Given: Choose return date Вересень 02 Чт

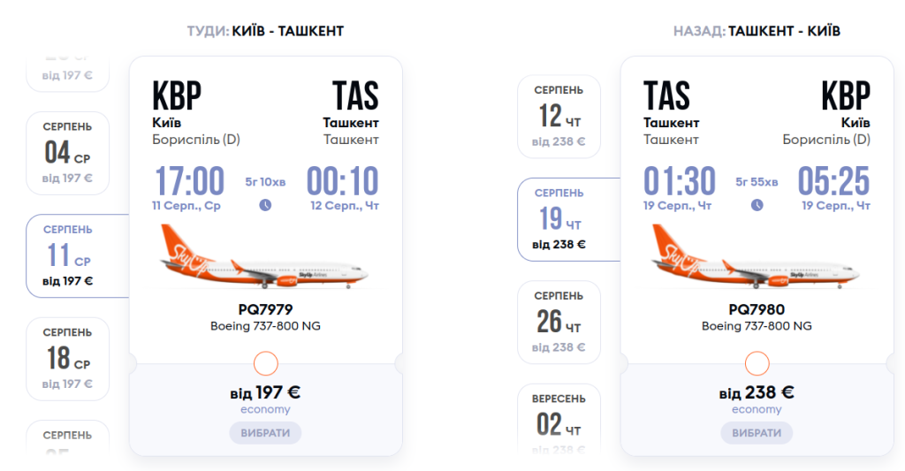Looking at the screenshot, I should click(559, 415).
